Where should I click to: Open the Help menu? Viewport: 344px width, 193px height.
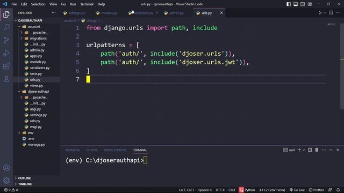pos(101,4)
